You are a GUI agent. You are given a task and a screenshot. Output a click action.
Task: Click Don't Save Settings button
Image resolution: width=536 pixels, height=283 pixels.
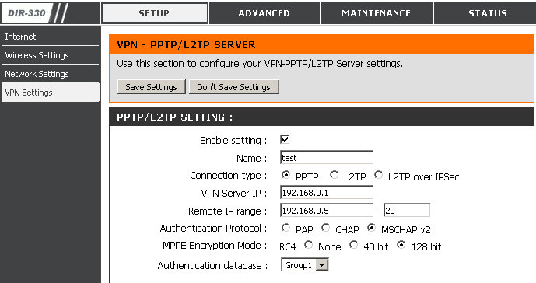[x=234, y=87]
